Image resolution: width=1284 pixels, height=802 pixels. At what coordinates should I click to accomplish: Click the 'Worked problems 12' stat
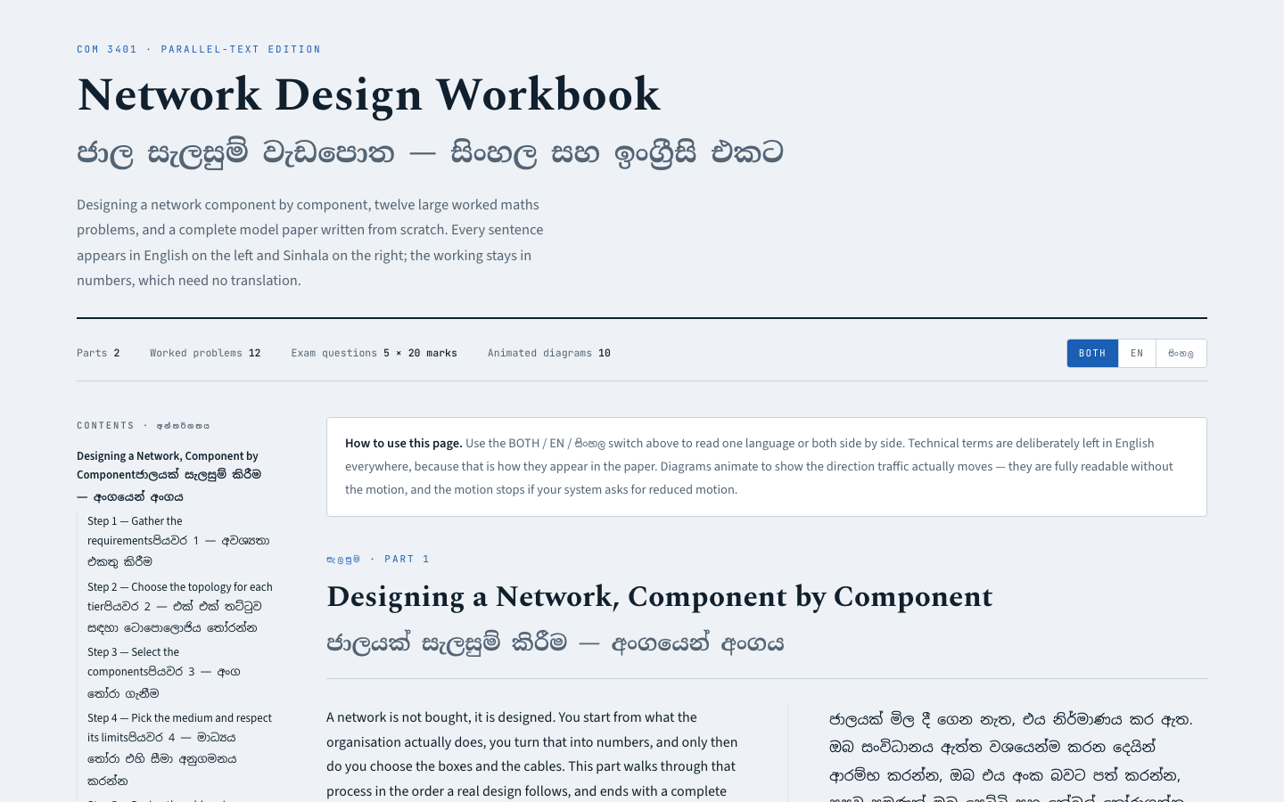[x=205, y=353]
